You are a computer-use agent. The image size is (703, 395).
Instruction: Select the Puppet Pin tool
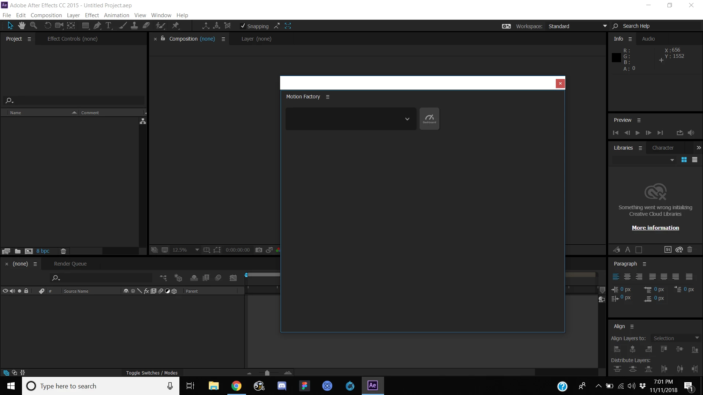click(x=175, y=26)
